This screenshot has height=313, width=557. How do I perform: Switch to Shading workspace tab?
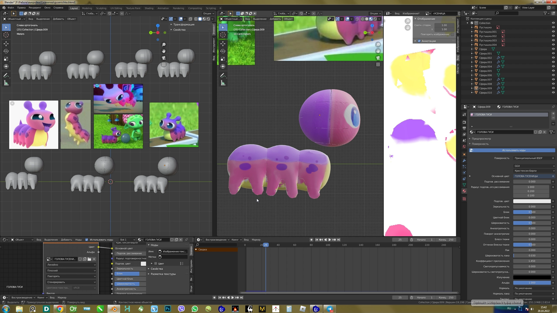tap(149, 8)
